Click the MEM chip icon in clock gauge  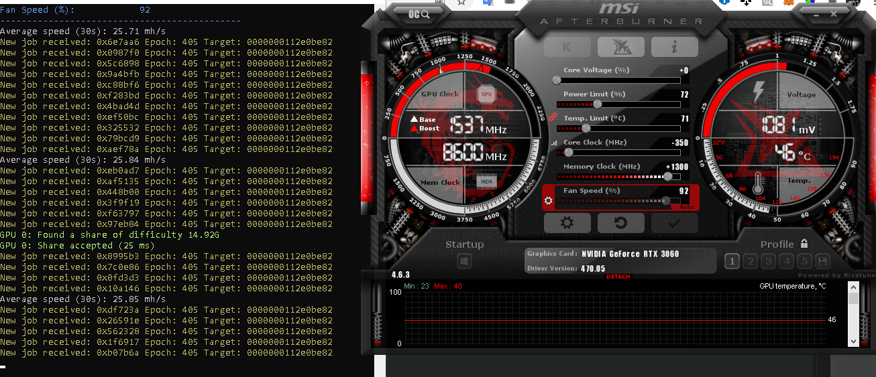point(485,181)
